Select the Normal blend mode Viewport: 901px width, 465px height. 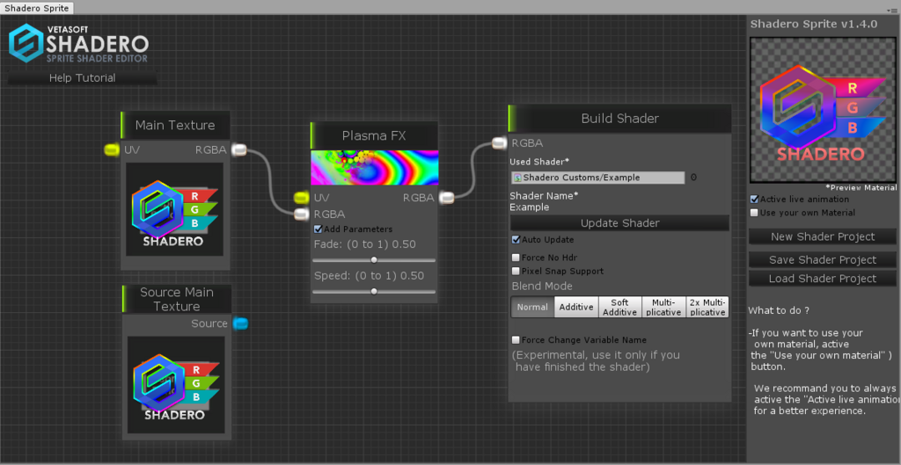(532, 307)
